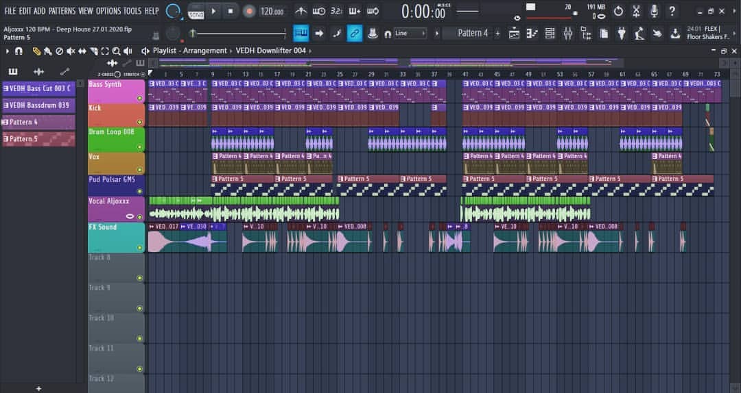741x393 pixels.
Task: Toggle countdown before recording (3.2.1)
Action: tap(336, 11)
